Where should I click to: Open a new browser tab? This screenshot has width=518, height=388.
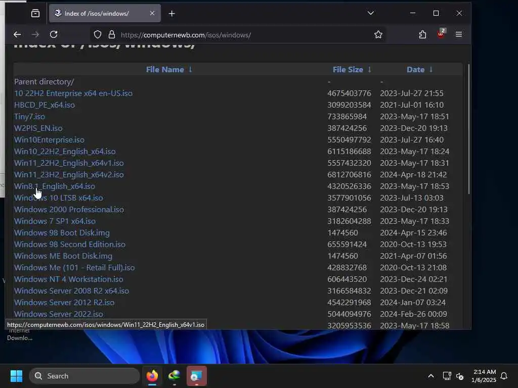coord(172,14)
